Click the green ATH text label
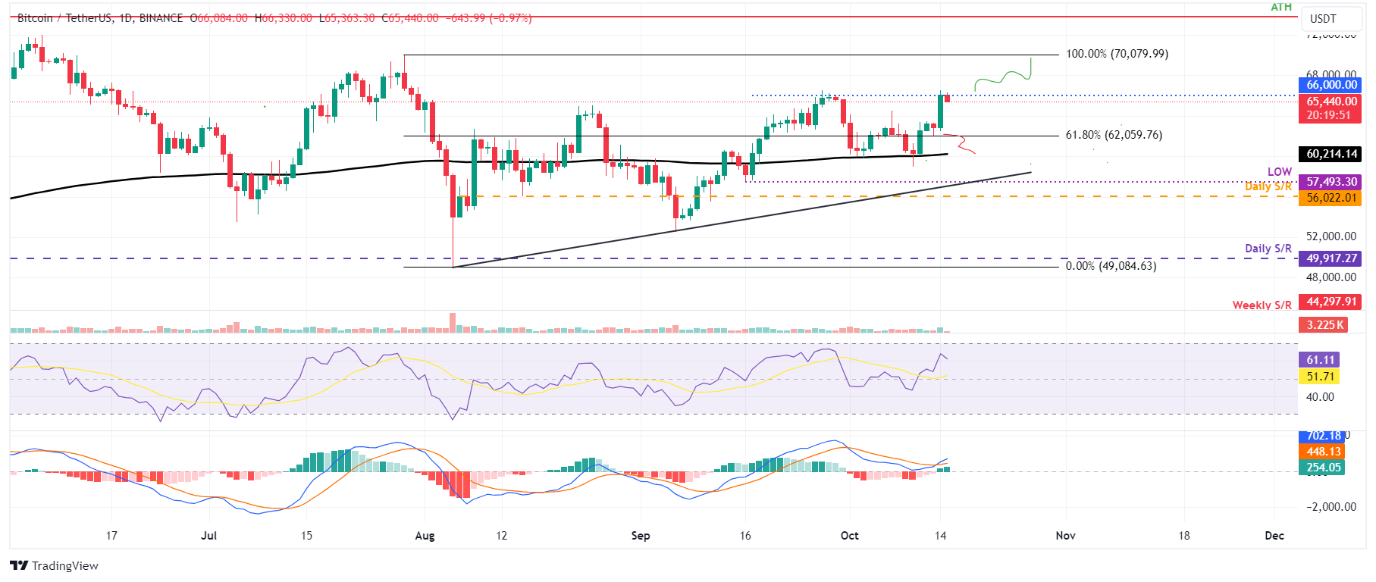The image size is (1376, 582). [1281, 7]
